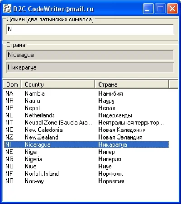
Task: Select the Niger country row
Action: click(x=31, y=152)
